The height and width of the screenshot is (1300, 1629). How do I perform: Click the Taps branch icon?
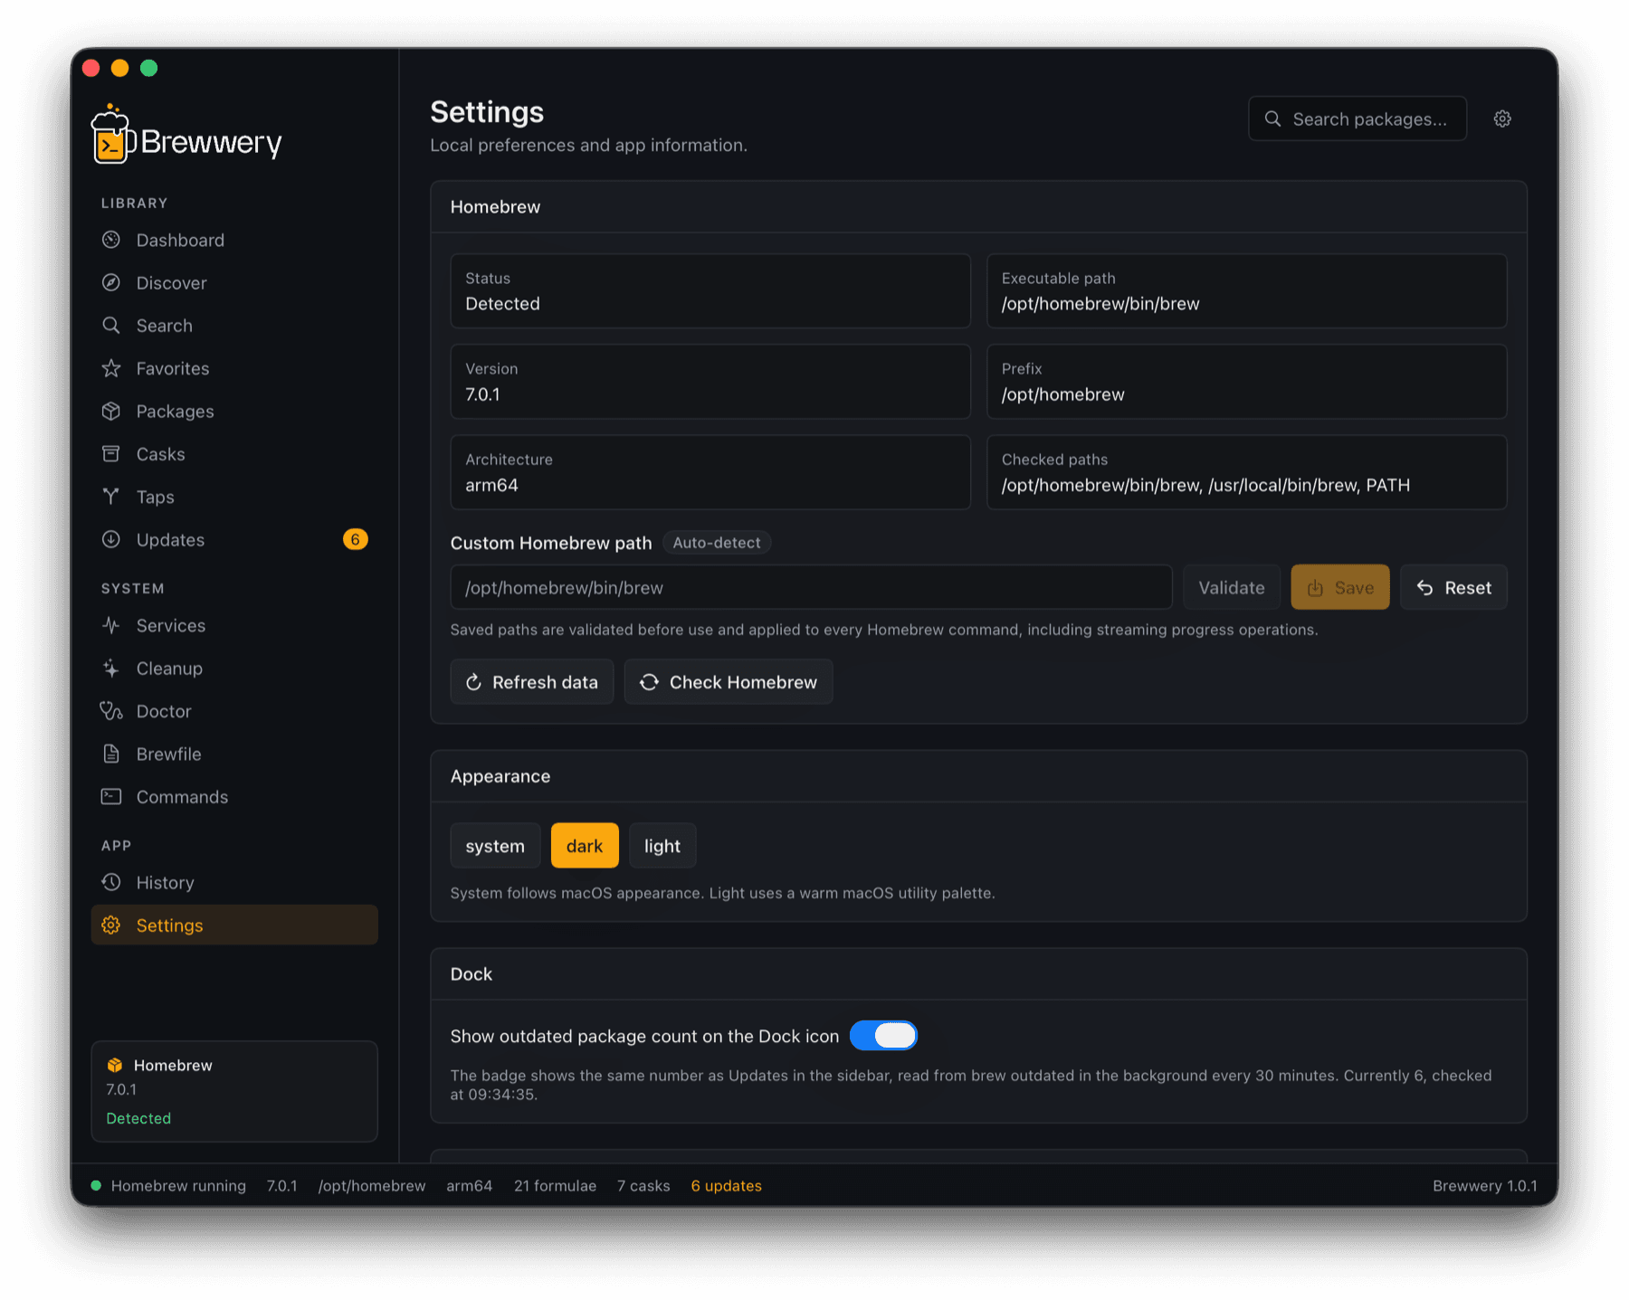click(111, 497)
